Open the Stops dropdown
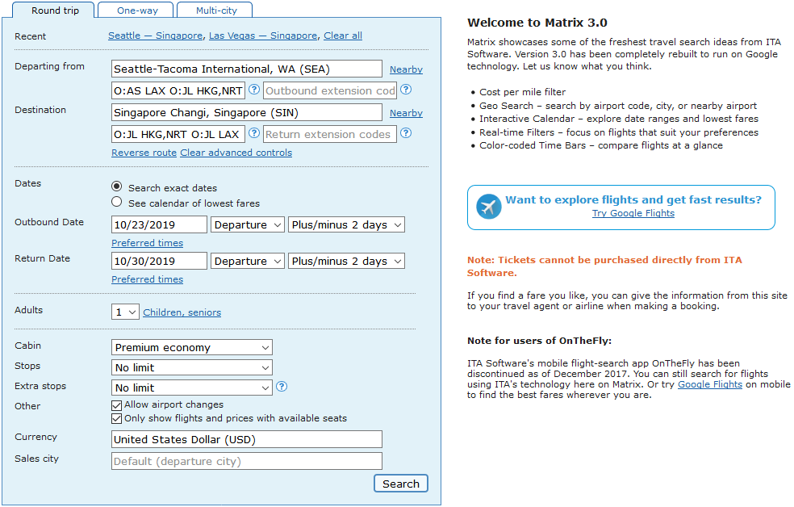 (192, 367)
